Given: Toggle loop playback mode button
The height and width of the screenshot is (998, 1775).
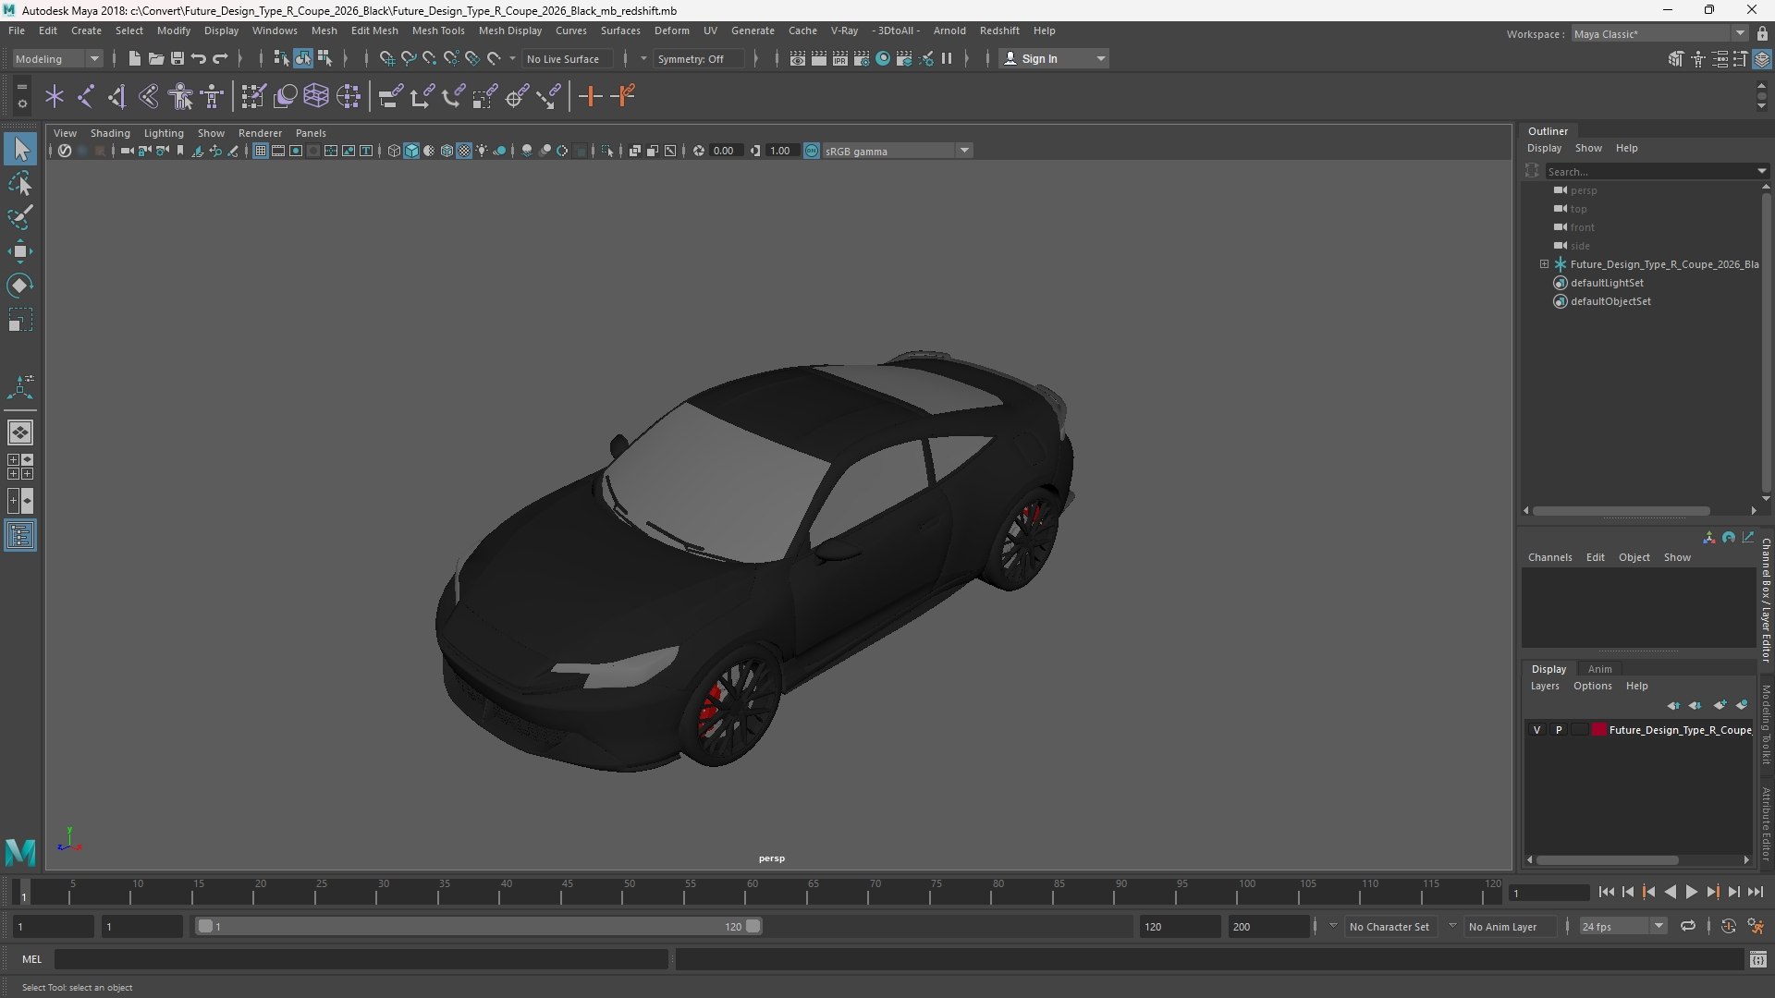Looking at the screenshot, I should tap(1688, 926).
